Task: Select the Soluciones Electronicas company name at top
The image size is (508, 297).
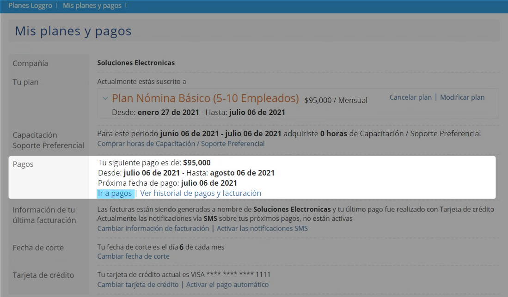Action: tap(136, 63)
